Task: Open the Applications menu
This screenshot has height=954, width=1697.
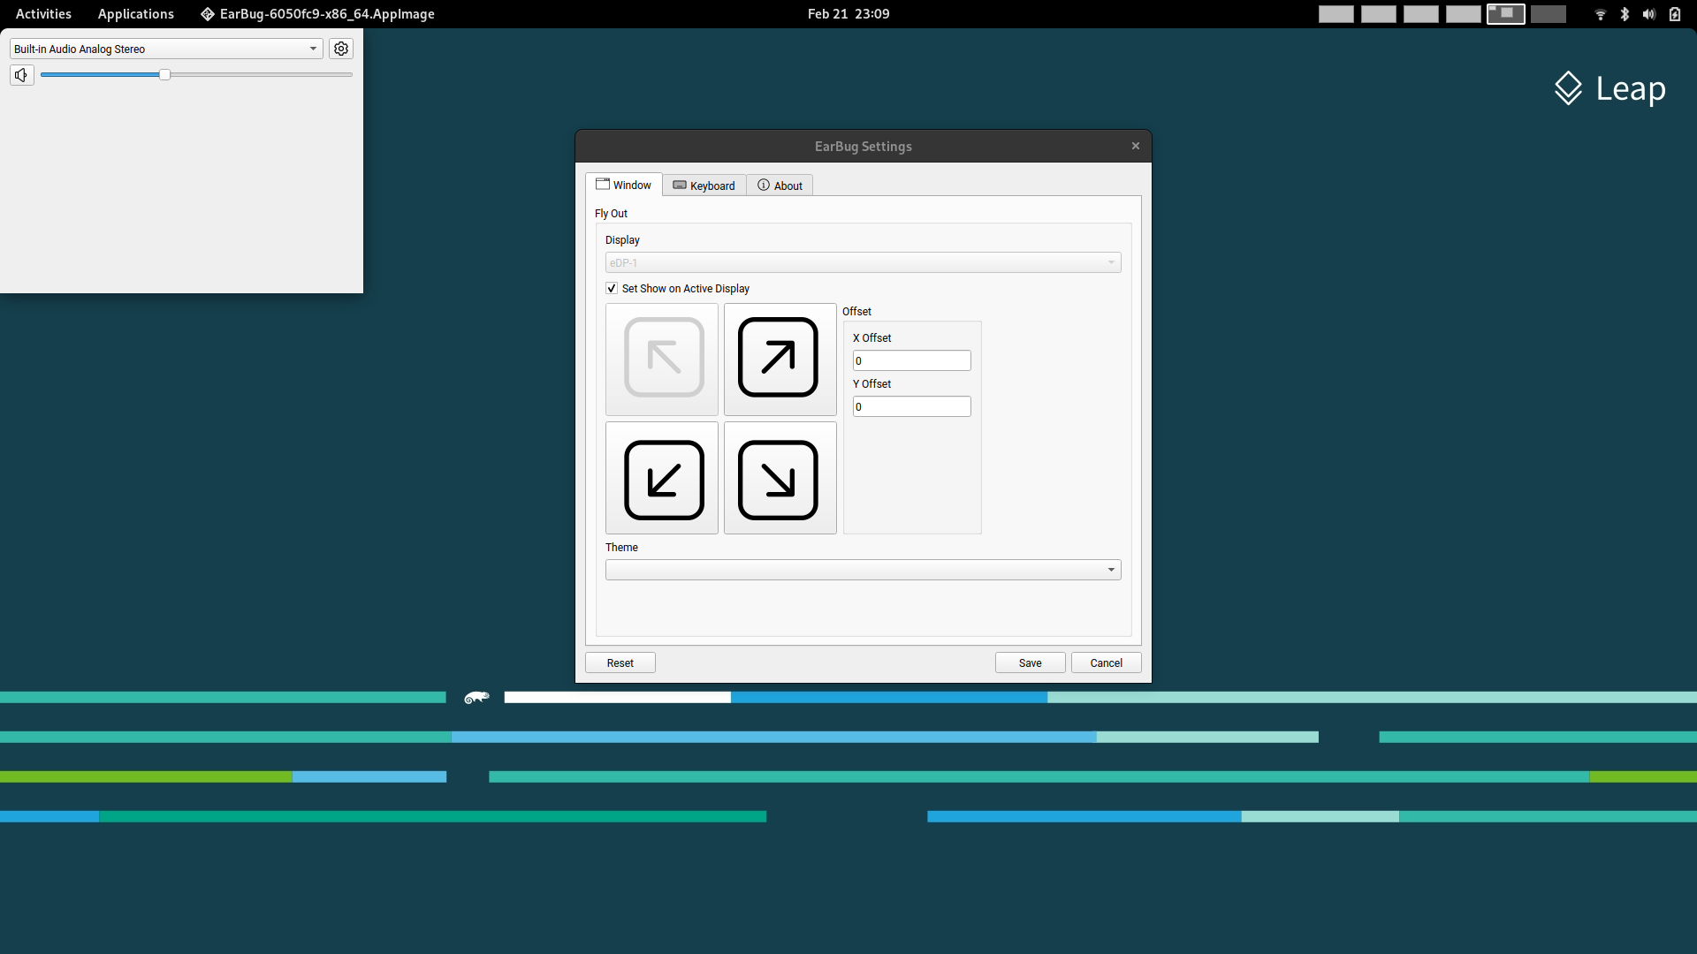Action: (135, 14)
